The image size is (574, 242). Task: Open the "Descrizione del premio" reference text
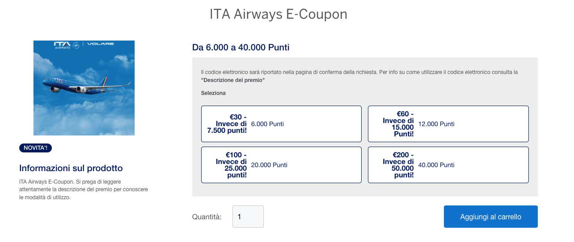tap(233, 80)
